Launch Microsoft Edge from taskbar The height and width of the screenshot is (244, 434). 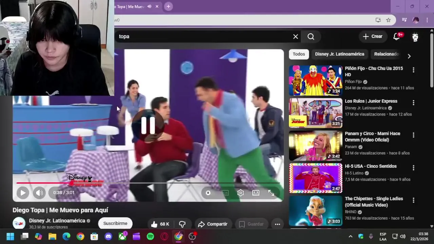click(66, 237)
